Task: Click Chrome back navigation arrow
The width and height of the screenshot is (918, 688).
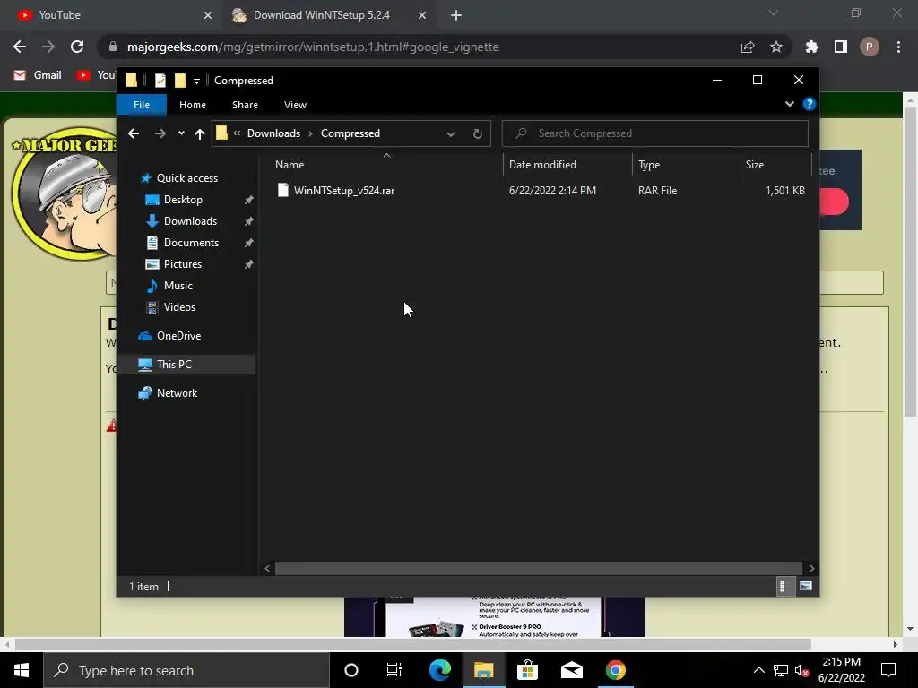Action: point(20,47)
